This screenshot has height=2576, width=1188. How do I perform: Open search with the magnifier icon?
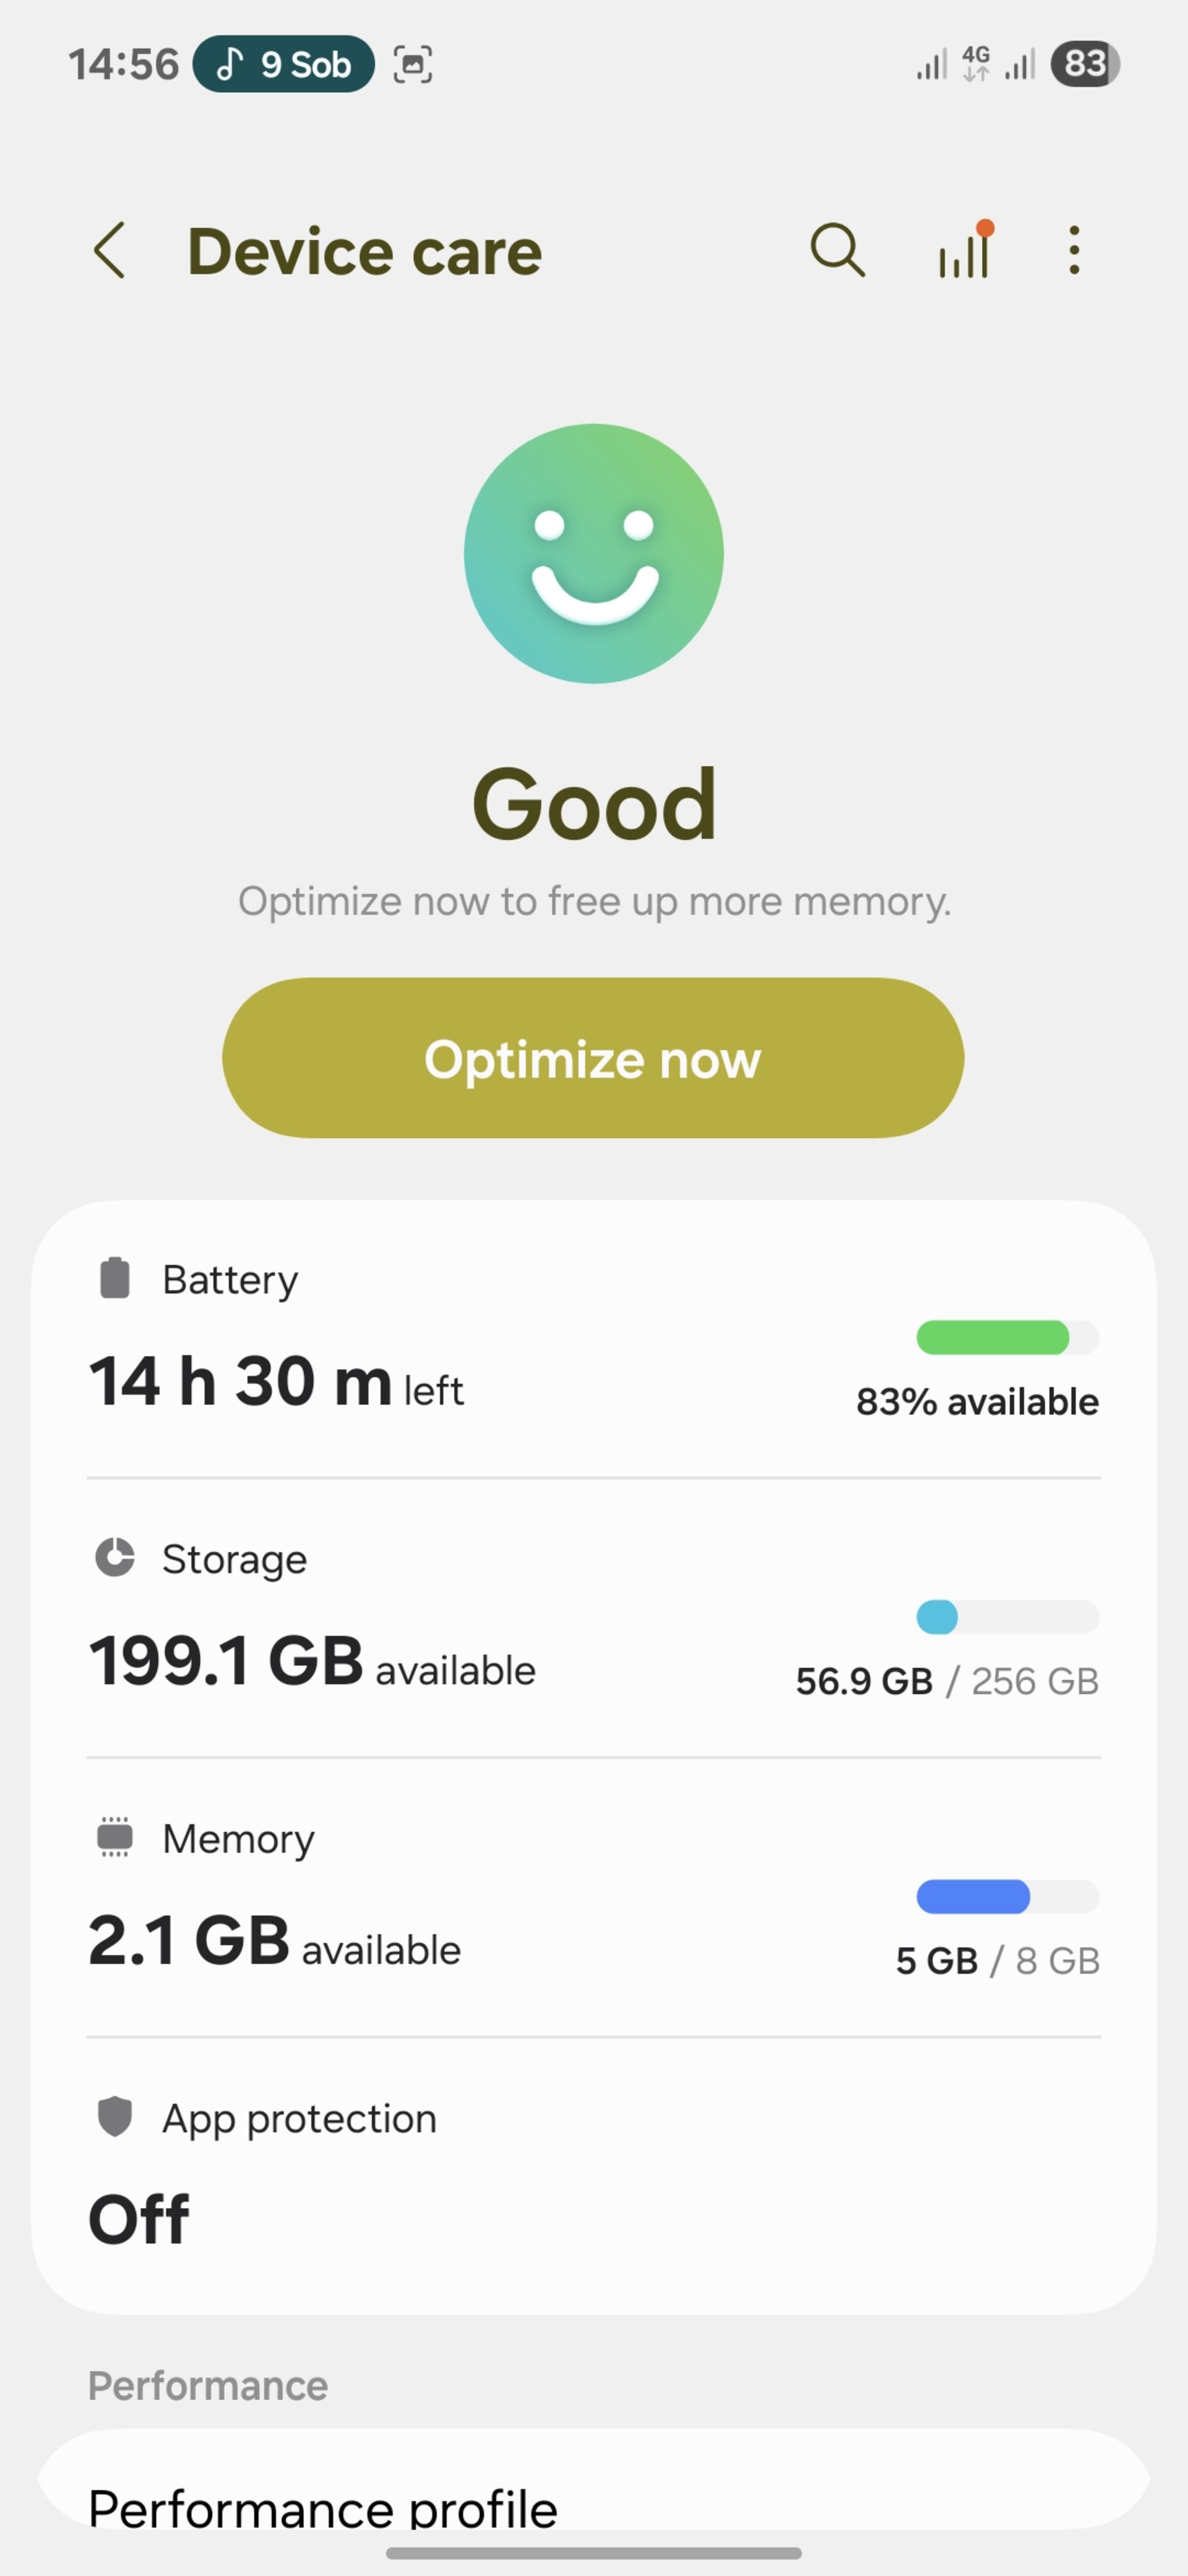click(837, 250)
